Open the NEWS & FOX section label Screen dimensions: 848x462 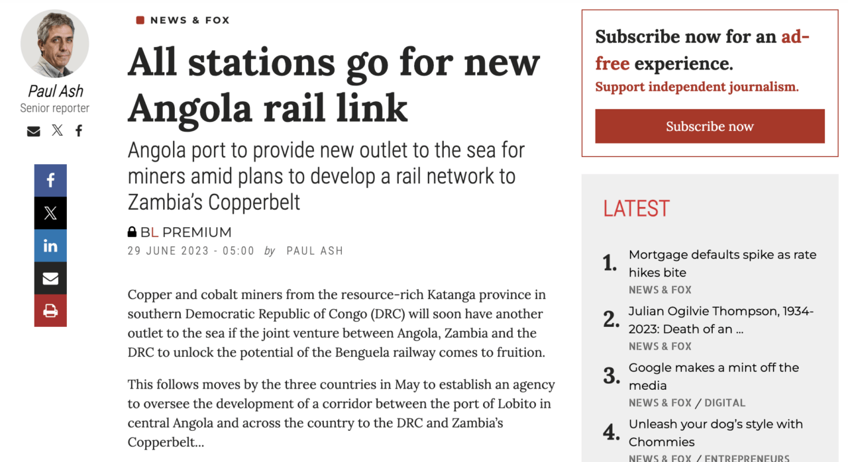190,20
